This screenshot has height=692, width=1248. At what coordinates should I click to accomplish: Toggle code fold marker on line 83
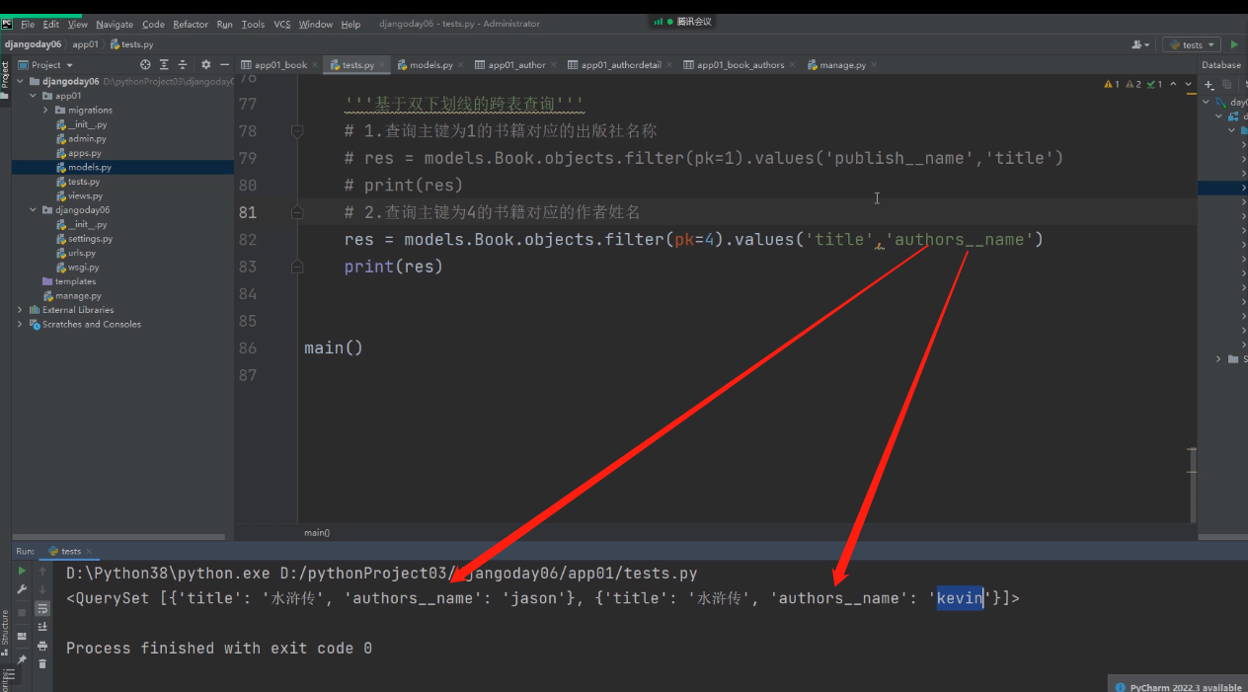[296, 267]
